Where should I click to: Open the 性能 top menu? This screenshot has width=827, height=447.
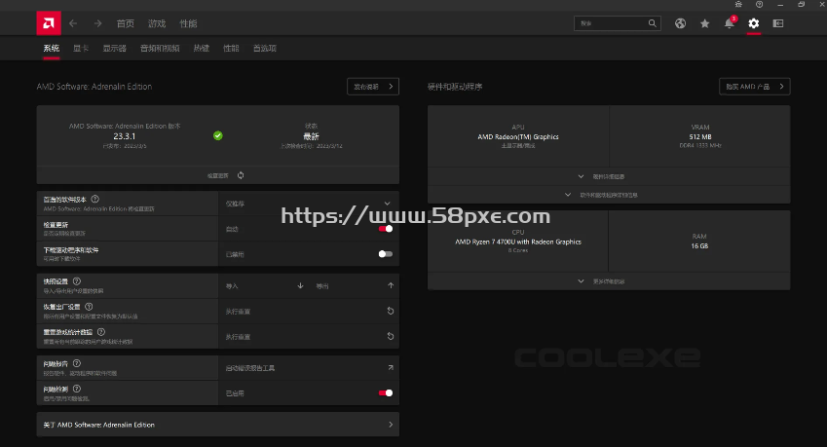click(x=188, y=23)
